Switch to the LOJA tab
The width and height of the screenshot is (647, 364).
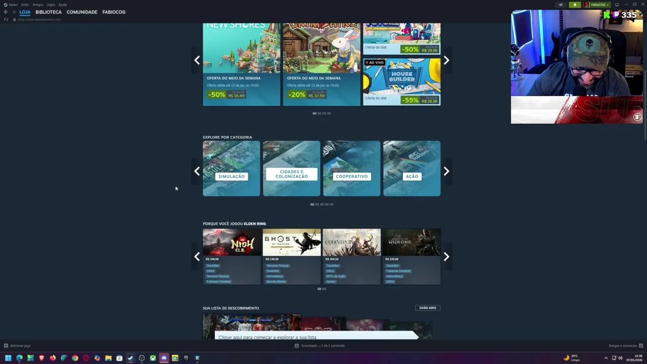coord(25,12)
